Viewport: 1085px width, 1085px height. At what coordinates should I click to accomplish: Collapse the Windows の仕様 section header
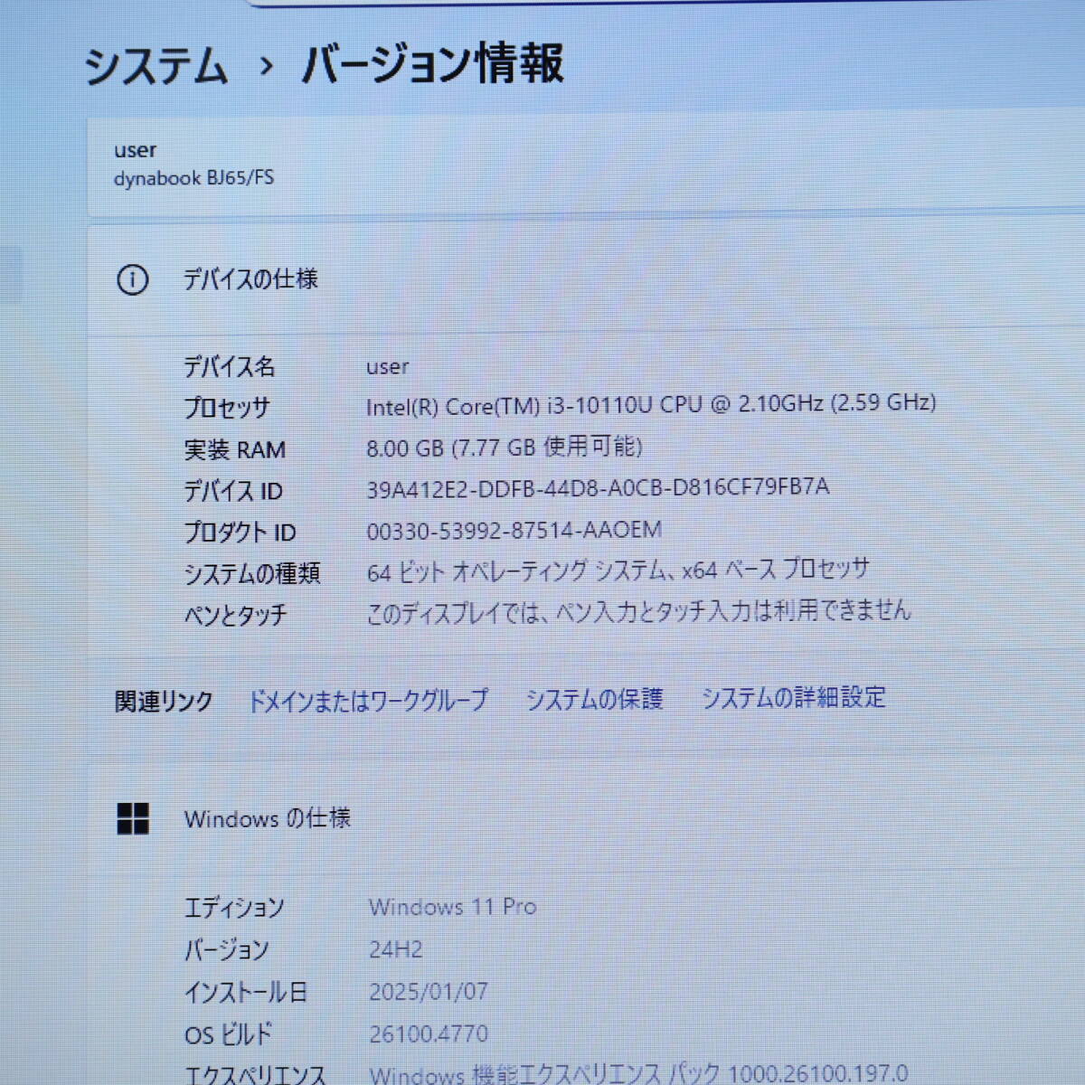tap(586, 818)
